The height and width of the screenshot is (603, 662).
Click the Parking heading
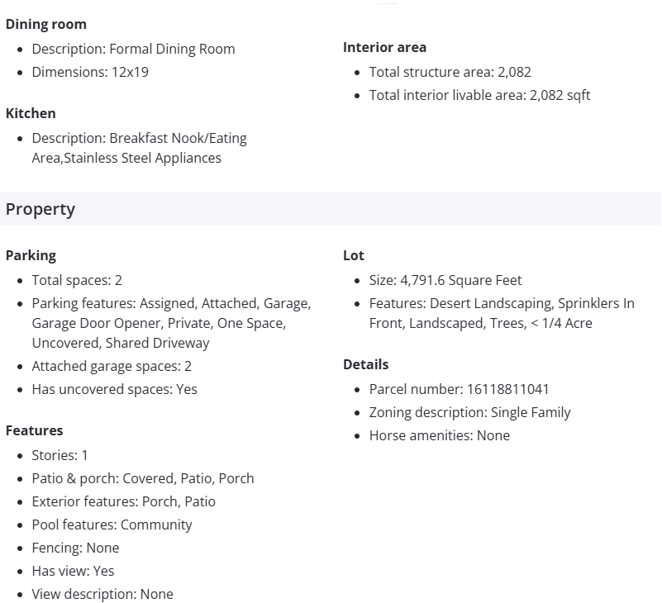pyautogui.click(x=31, y=255)
